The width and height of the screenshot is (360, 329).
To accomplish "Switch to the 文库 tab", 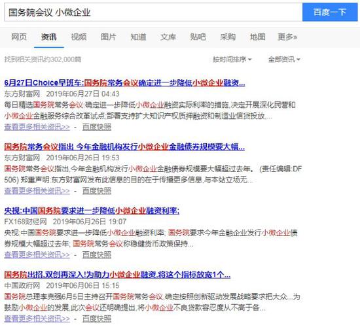I will 168,37.
